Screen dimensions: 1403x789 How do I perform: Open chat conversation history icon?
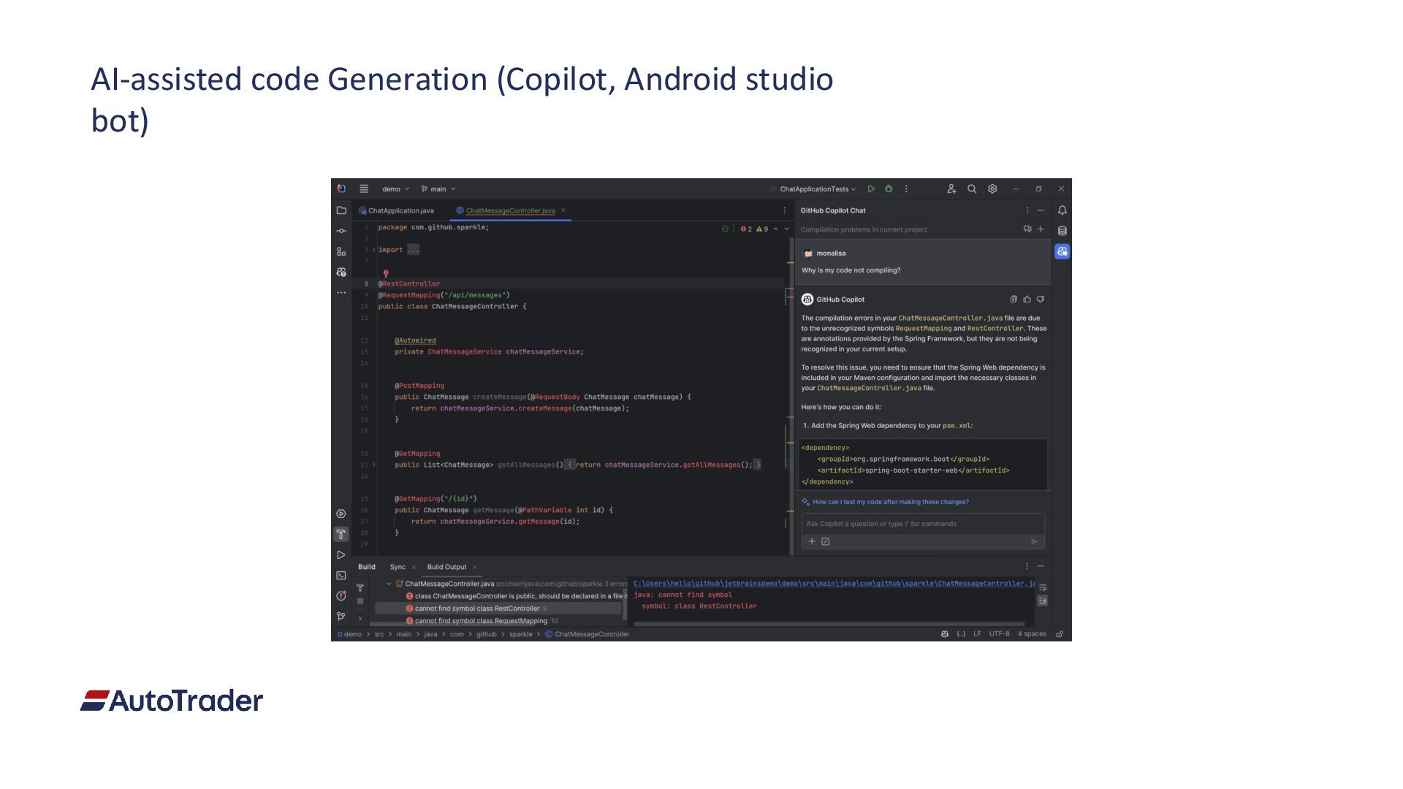pyautogui.click(x=1027, y=229)
